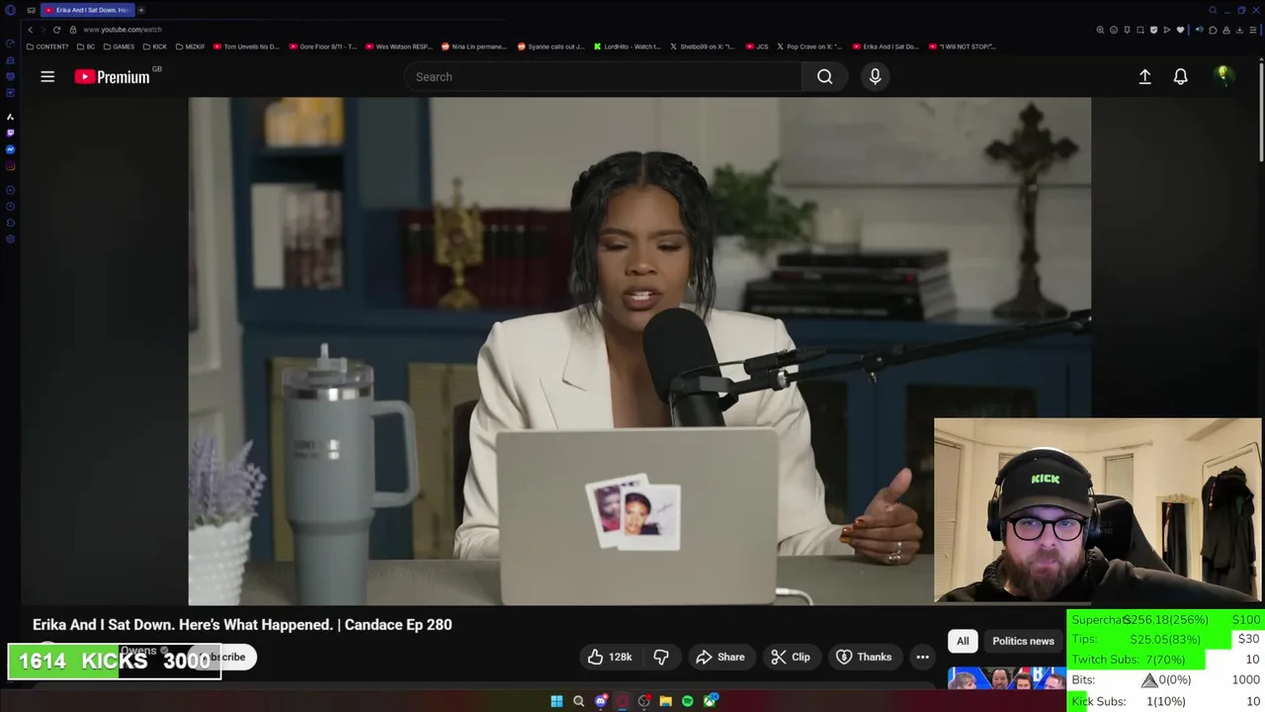Screen dimensions: 1265x712
Task: Open a new browser tab
Action: (x=140, y=10)
